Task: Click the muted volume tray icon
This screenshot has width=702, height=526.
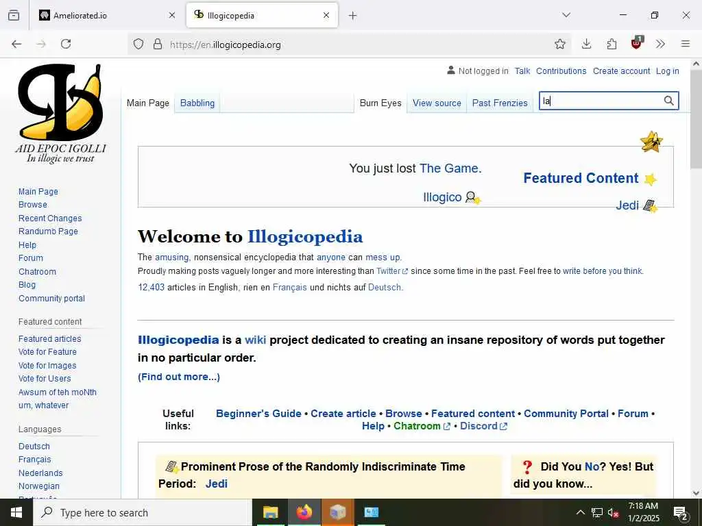Action: [613, 512]
